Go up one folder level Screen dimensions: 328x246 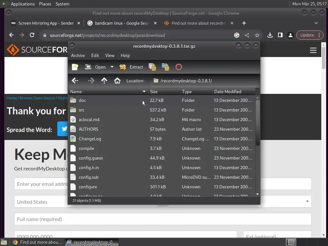pos(104,80)
